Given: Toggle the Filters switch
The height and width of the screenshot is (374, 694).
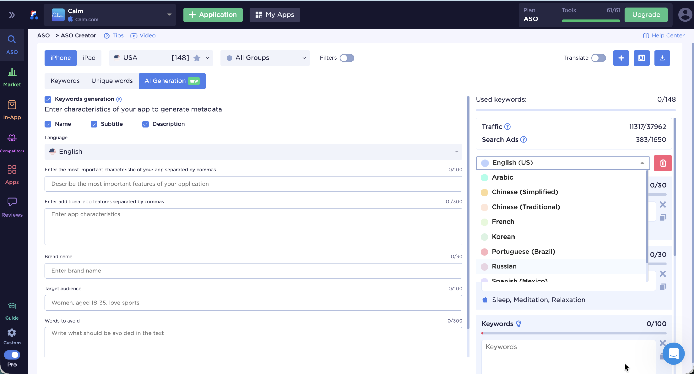Looking at the screenshot, I should (347, 58).
